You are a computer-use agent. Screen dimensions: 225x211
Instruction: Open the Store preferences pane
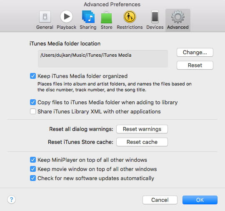(x=107, y=20)
